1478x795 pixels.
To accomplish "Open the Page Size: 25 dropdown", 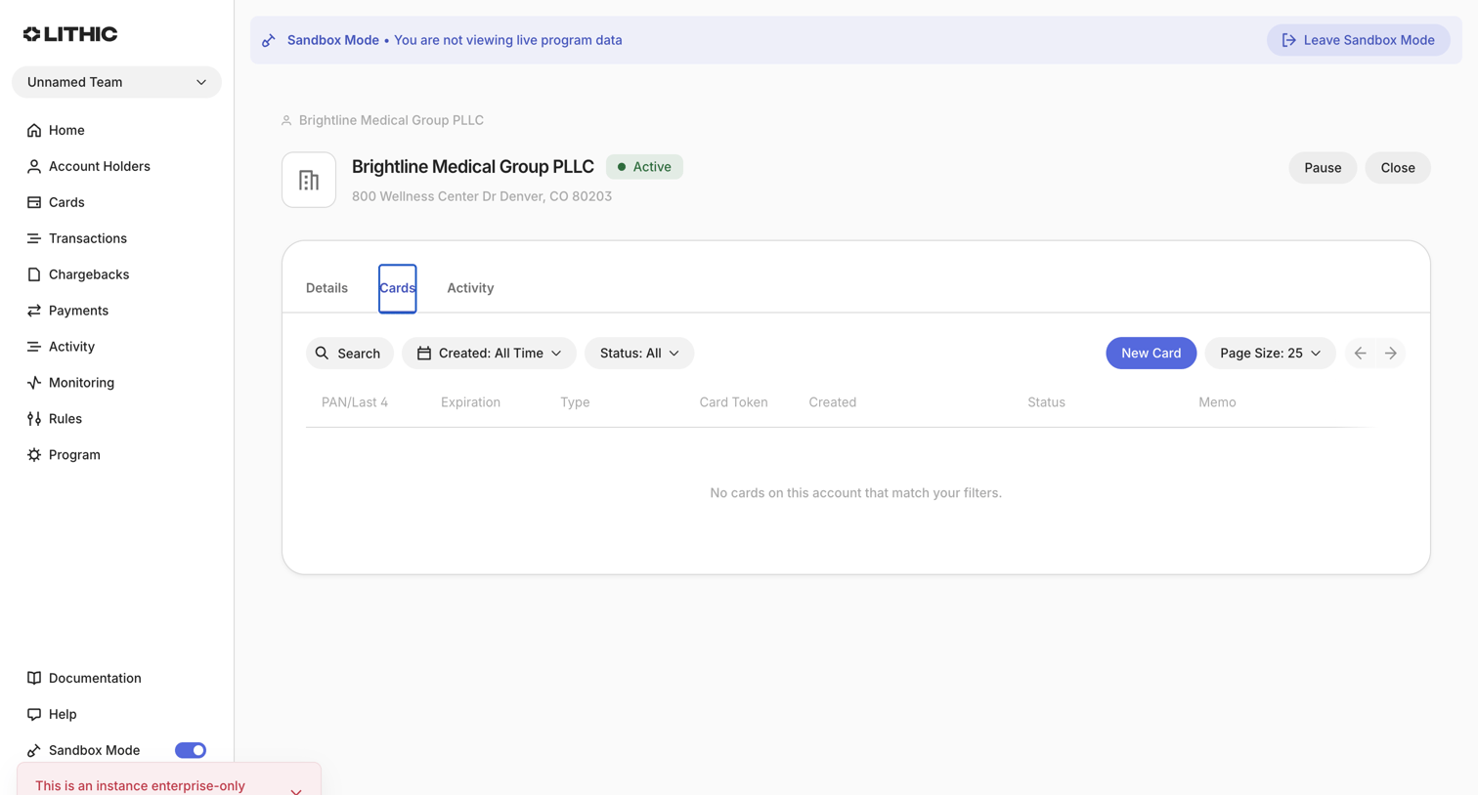I will click(x=1270, y=353).
